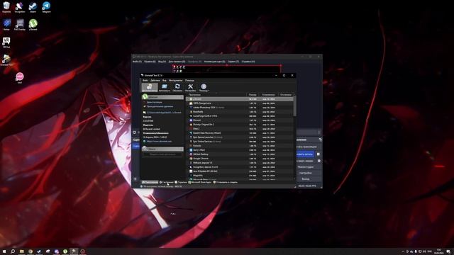Screen dimensions: 454x255
Task: Click the Settings button in OBS controls
Action: click(x=306, y=173)
